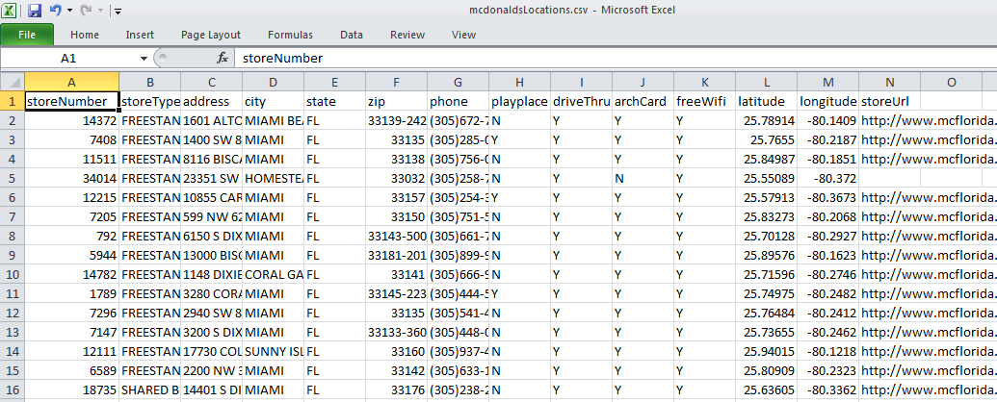Viewport: 997px width, 402px height.
Task: Click the latitude header cell
Action: pos(767,101)
